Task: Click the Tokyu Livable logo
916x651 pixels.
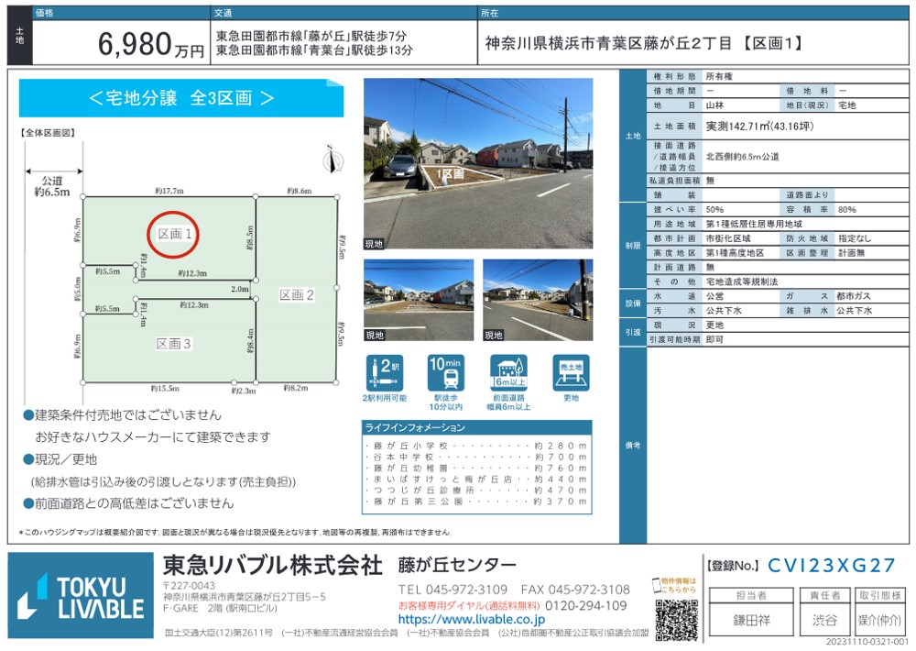Action: coord(81,597)
